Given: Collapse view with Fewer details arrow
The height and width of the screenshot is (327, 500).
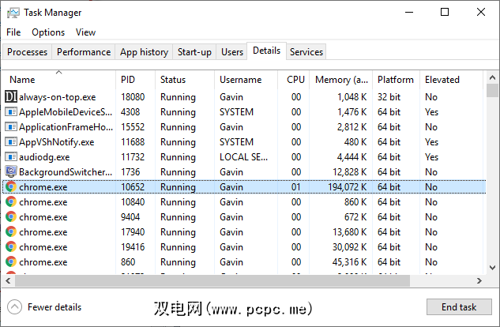Looking at the screenshot, I should pos(14,307).
